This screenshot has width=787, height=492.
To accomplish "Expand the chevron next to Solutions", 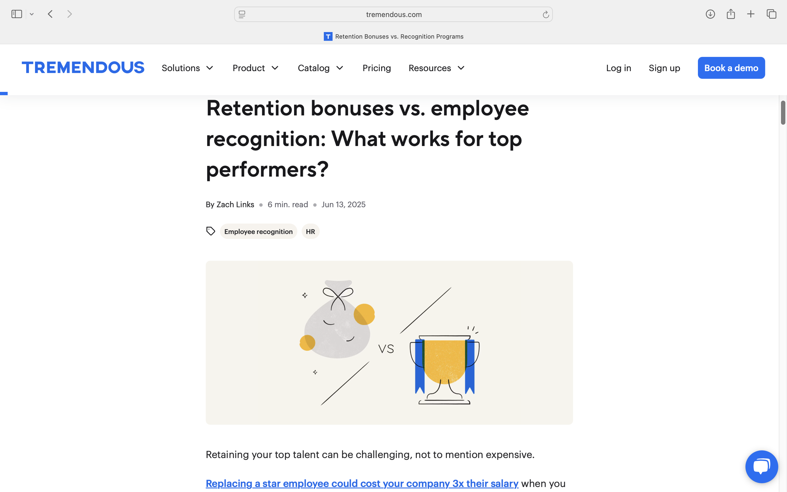I will pyautogui.click(x=210, y=68).
